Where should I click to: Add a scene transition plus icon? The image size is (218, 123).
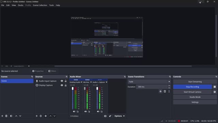coord(160,91)
